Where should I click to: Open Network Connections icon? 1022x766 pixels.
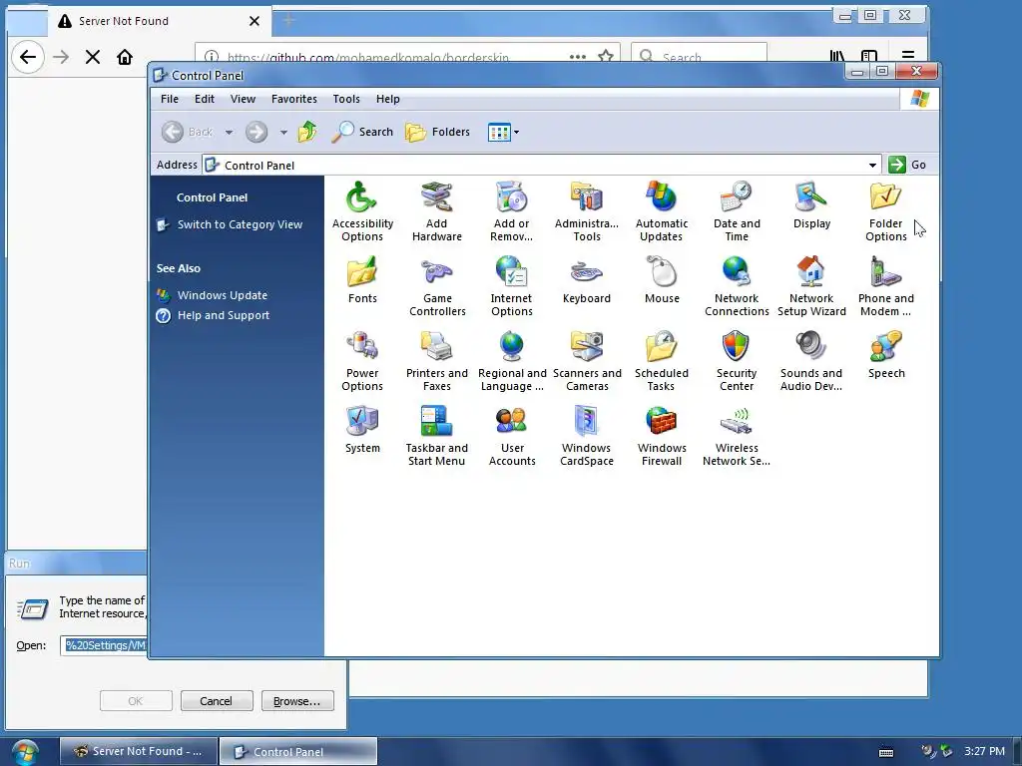pyautogui.click(x=737, y=286)
